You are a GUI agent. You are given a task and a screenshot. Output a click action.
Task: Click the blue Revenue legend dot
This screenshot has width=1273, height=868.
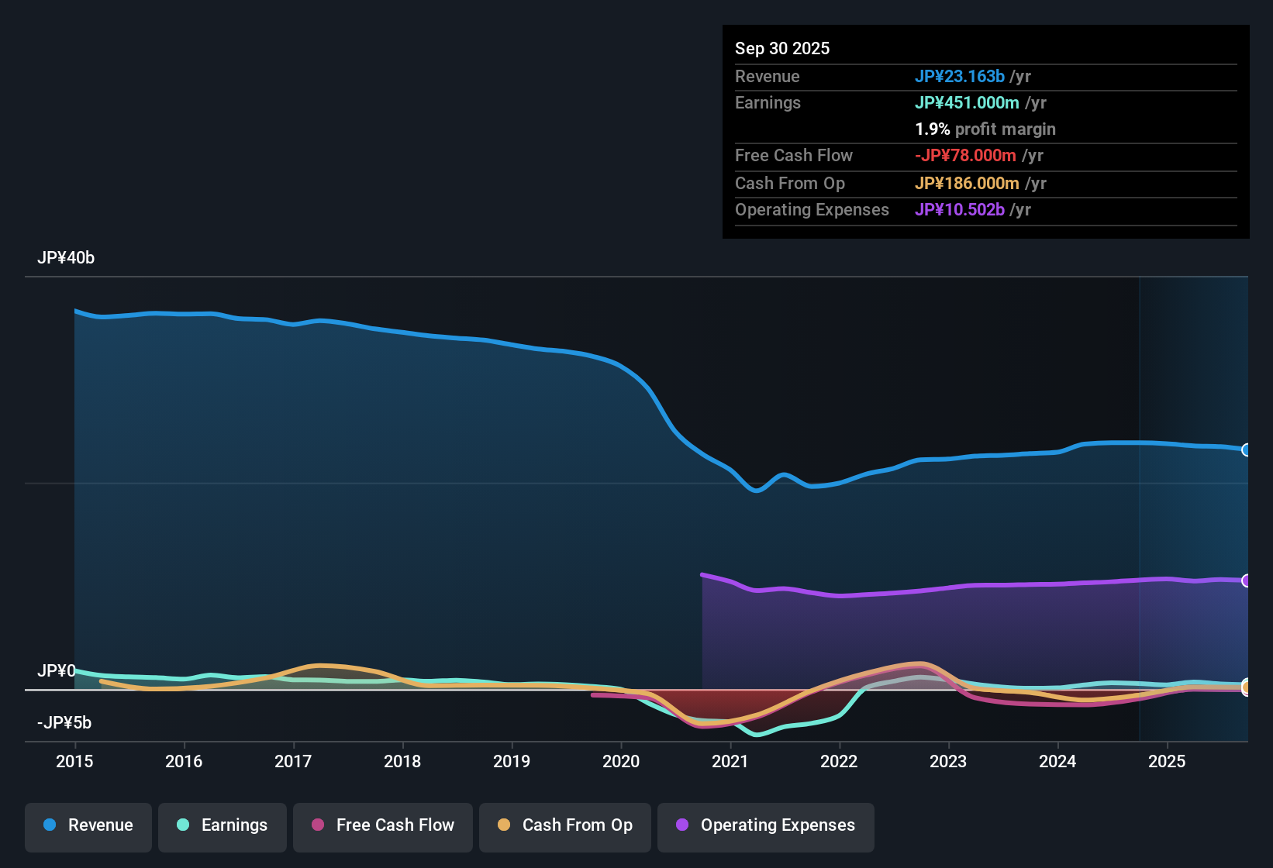click(49, 825)
